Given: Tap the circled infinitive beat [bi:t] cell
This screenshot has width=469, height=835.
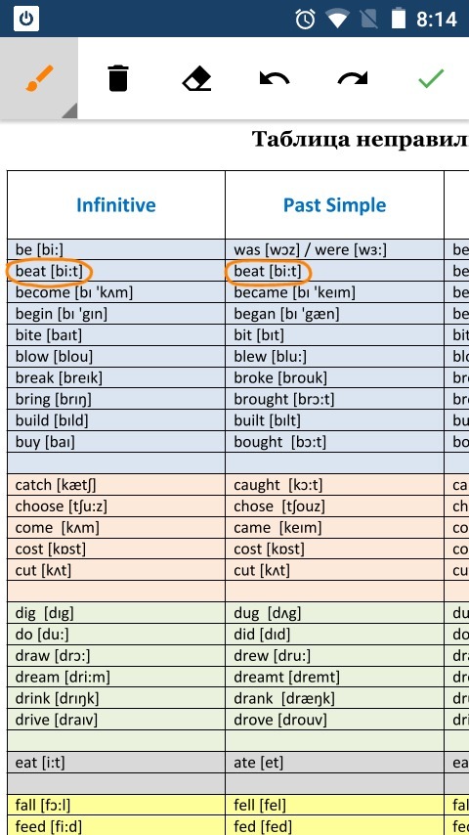Looking at the screenshot, I should point(50,272).
